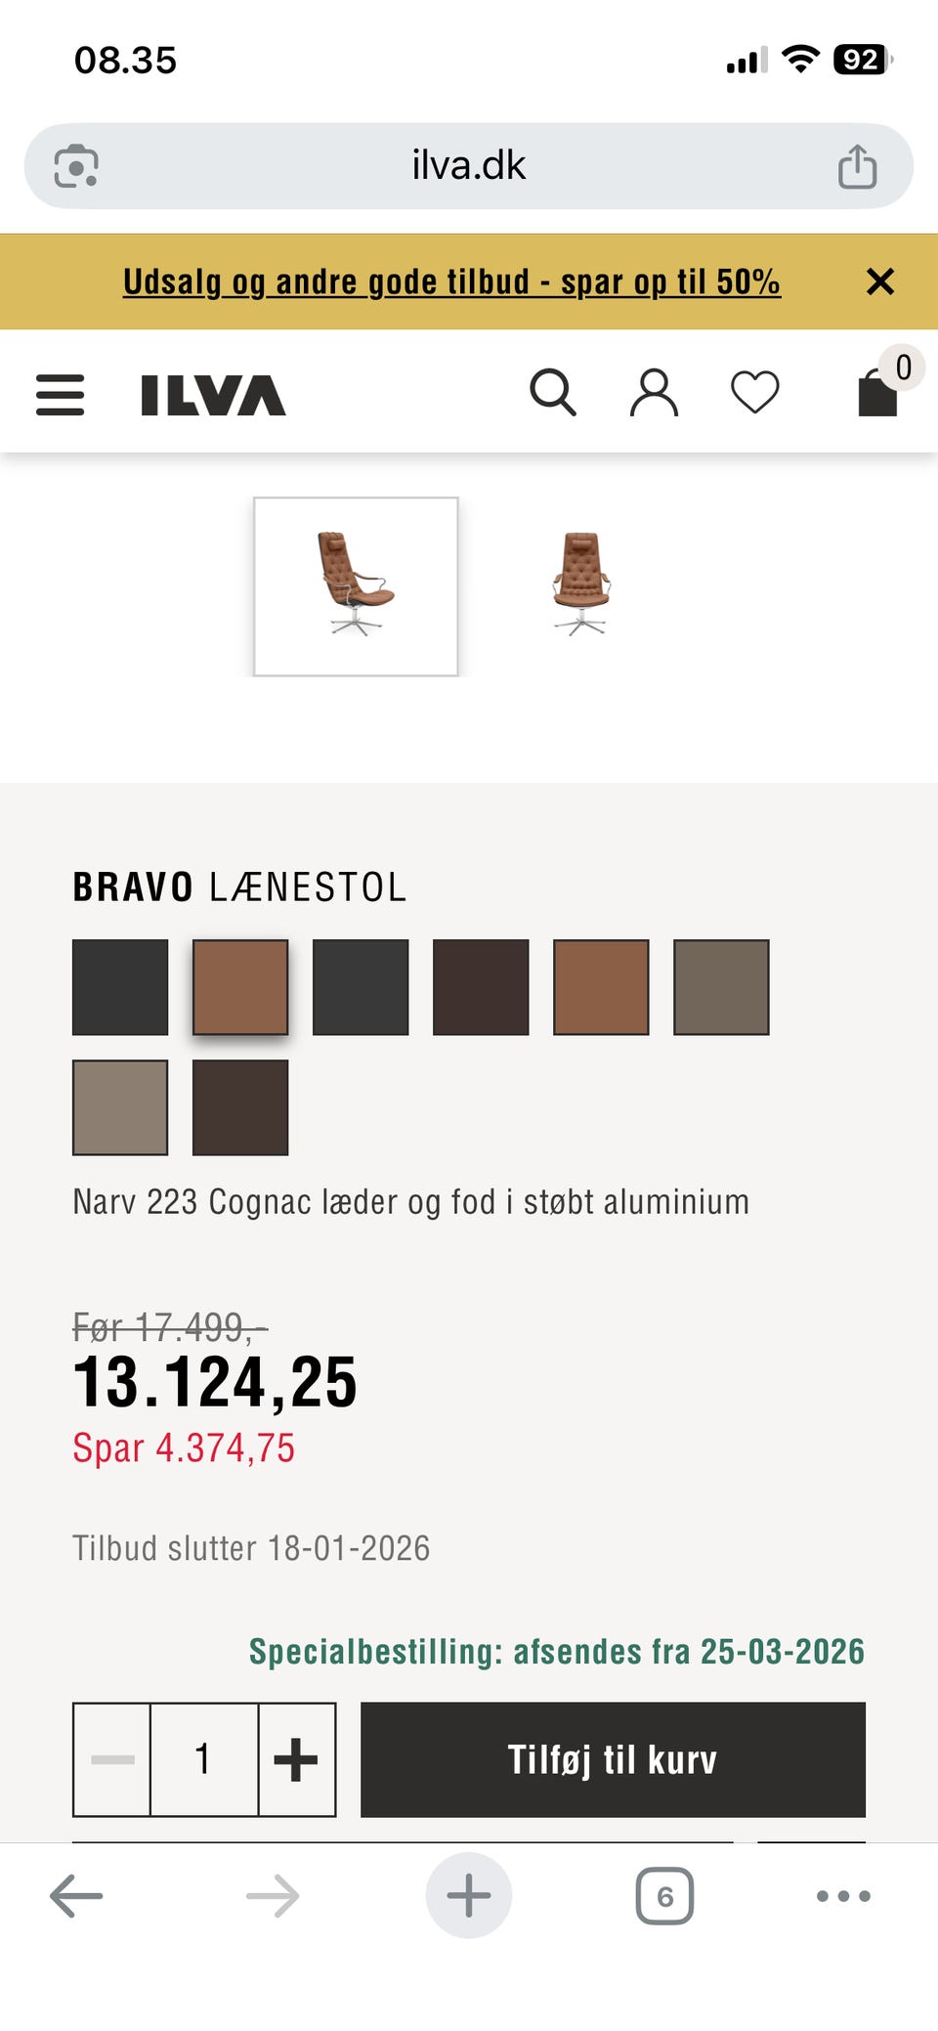The width and height of the screenshot is (938, 2031).
Task: Open the wishlist heart icon
Action: (x=754, y=393)
